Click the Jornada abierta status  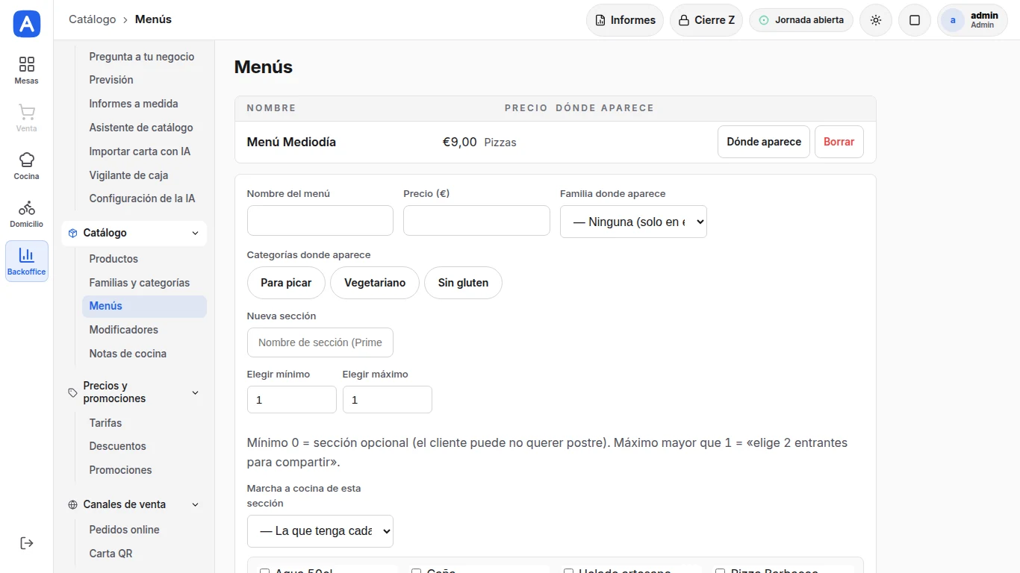coord(801,20)
